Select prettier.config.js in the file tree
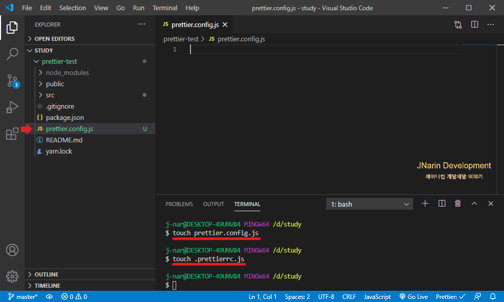This screenshot has height=302, width=504. click(90, 129)
